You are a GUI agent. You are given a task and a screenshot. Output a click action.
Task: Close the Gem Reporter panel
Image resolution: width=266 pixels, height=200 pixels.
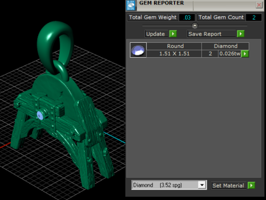click(259, 5)
